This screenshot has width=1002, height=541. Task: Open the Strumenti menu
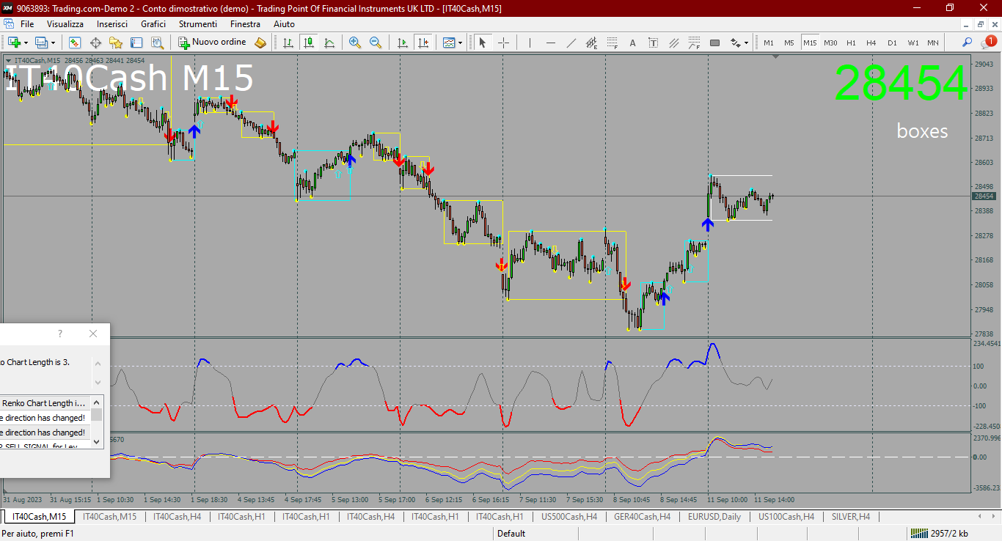[x=198, y=24]
